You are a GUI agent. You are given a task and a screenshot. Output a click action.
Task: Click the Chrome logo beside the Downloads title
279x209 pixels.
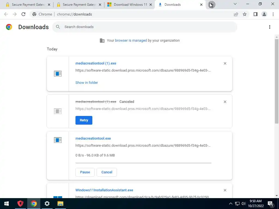pos(9,27)
